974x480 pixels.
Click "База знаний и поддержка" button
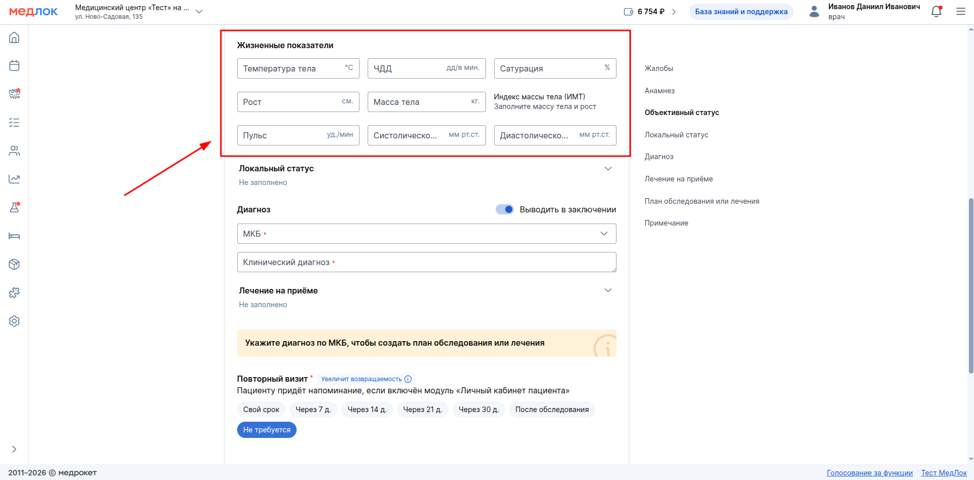tap(741, 12)
